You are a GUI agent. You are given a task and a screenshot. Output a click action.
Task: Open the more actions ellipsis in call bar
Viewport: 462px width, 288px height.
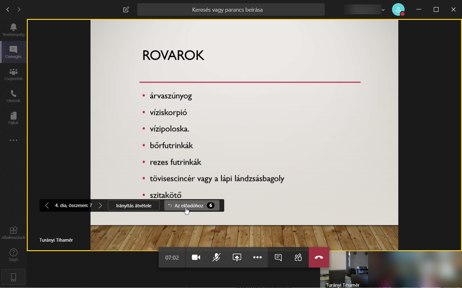point(257,257)
